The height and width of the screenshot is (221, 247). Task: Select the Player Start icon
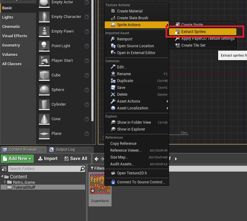pyautogui.click(x=44, y=61)
